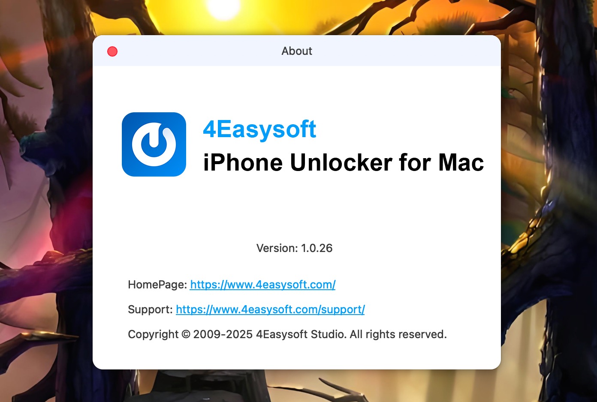The image size is (597, 402).
Task: Click the Support label
Action: coord(150,309)
